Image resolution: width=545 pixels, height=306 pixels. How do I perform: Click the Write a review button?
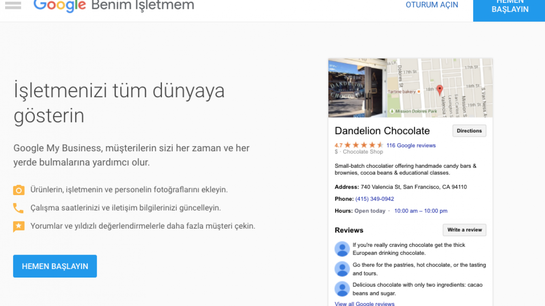(465, 230)
